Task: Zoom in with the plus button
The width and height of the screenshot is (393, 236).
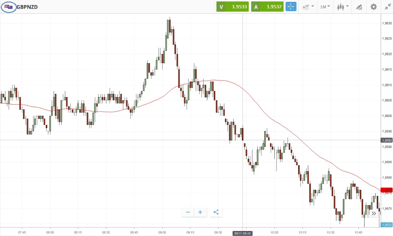Action: point(200,213)
